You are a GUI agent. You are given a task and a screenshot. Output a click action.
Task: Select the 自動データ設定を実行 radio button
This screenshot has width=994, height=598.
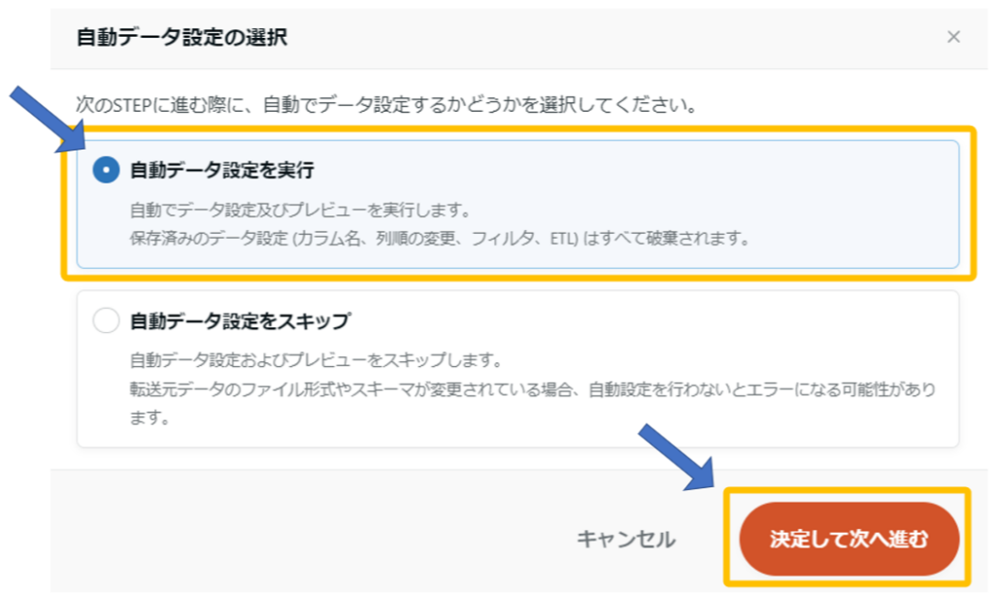[x=105, y=171]
